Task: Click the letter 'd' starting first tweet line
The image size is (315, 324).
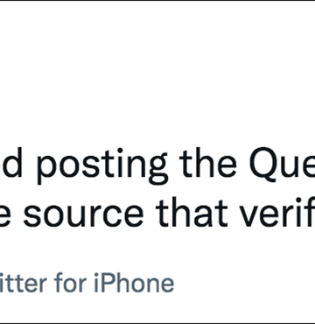Action: (11, 162)
